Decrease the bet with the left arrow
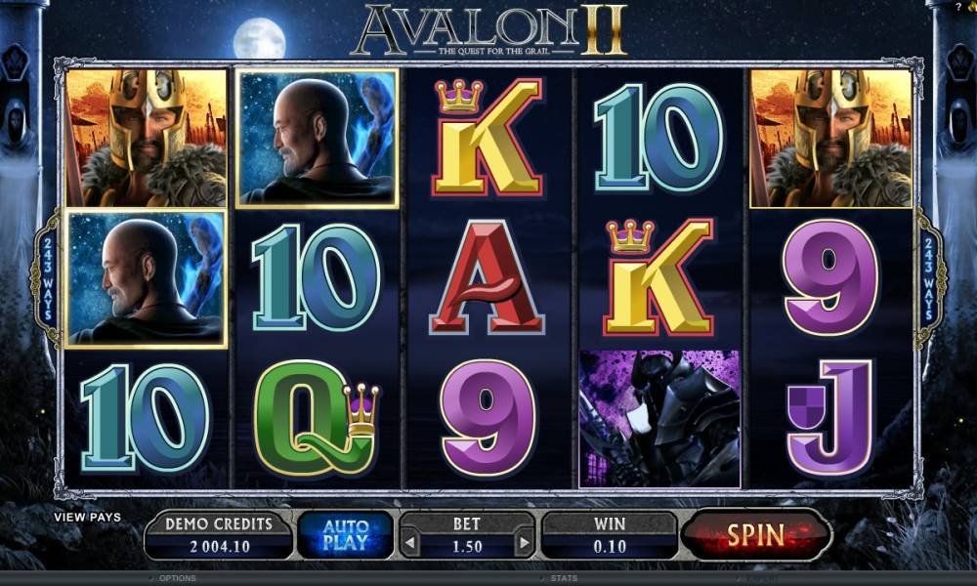The image size is (977, 586). click(410, 544)
